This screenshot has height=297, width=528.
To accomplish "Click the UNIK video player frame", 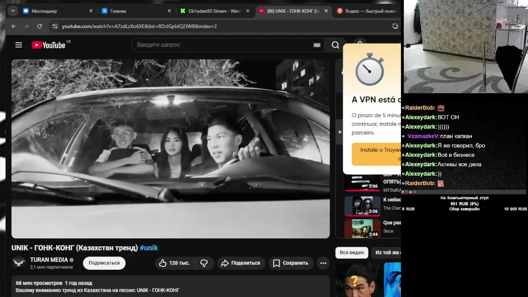I will coord(170,149).
